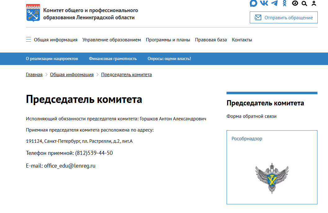The width and height of the screenshot is (328, 213).
Task: Open the user account icon
Action: point(314,3)
